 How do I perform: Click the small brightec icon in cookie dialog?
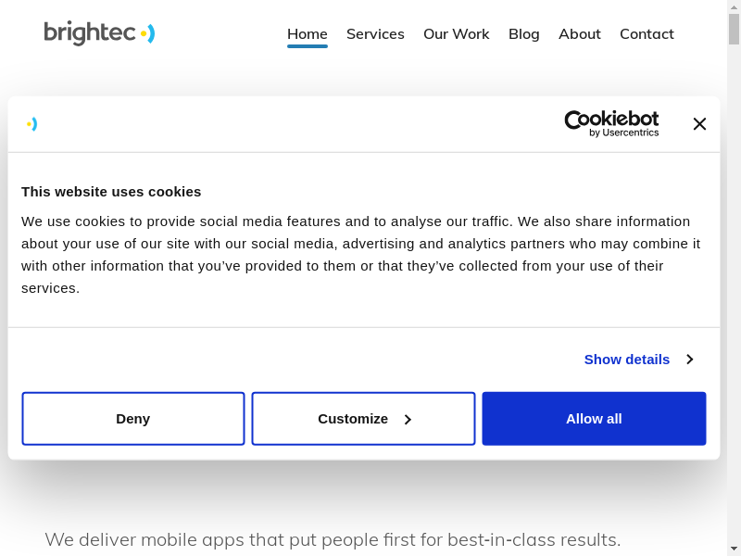[x=32, y=124]
